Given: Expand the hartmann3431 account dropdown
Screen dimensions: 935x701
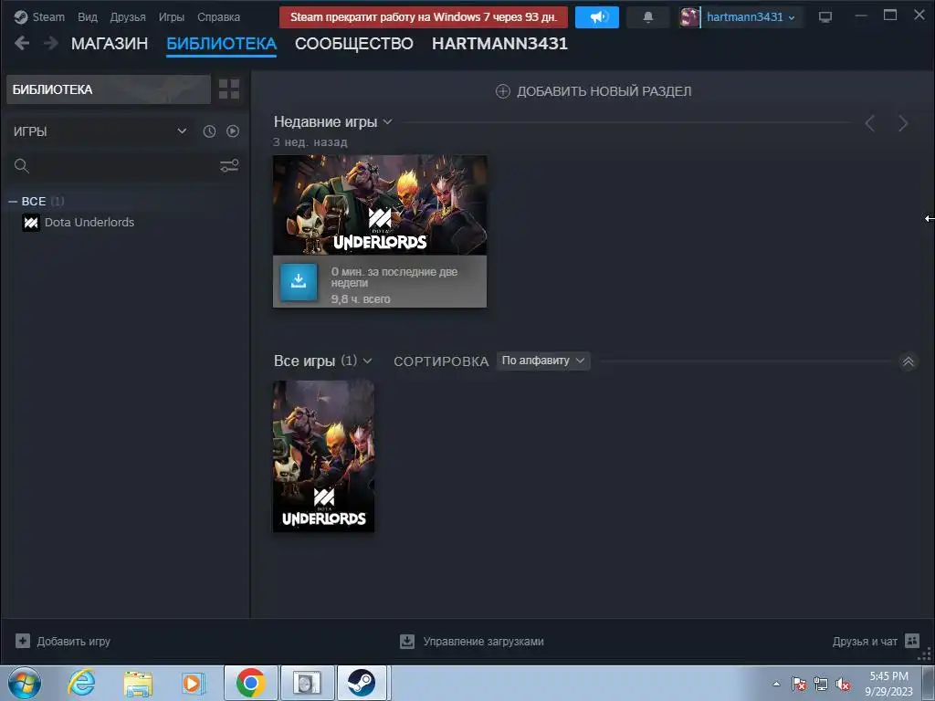Looking at the screenshot, I should pos(751,17).
